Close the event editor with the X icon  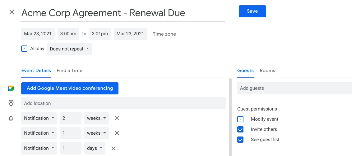pyautogui.click(x=12, y=12)
